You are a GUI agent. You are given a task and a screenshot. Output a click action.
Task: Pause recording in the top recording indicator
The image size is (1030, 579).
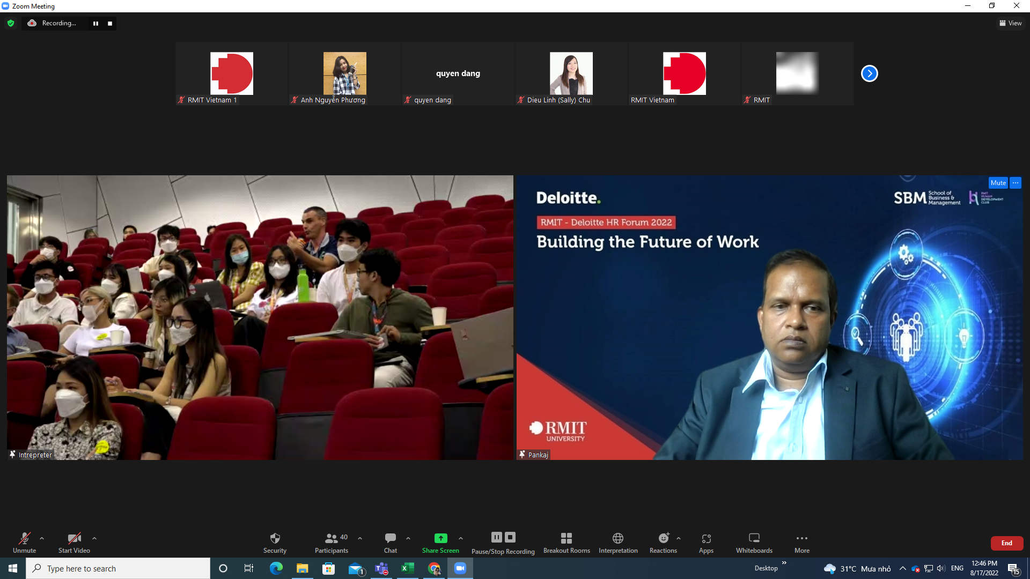95,24
